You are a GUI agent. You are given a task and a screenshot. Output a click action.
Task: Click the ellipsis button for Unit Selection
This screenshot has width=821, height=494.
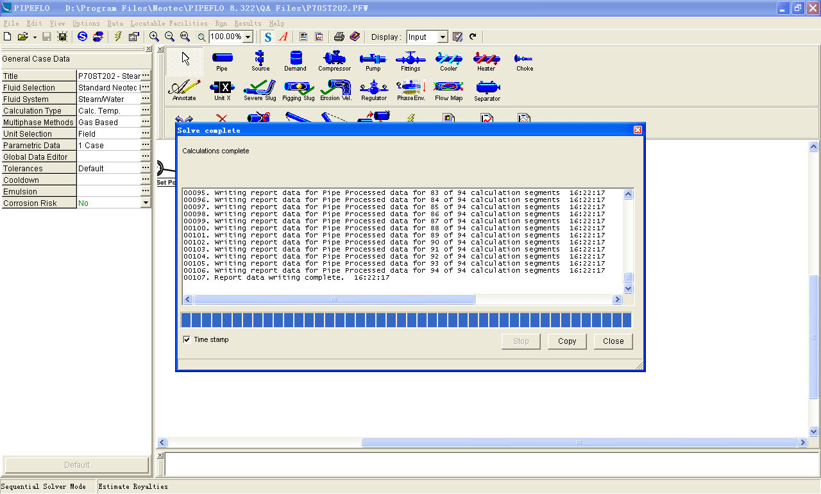pyautogui.click(x=146, y=133)
